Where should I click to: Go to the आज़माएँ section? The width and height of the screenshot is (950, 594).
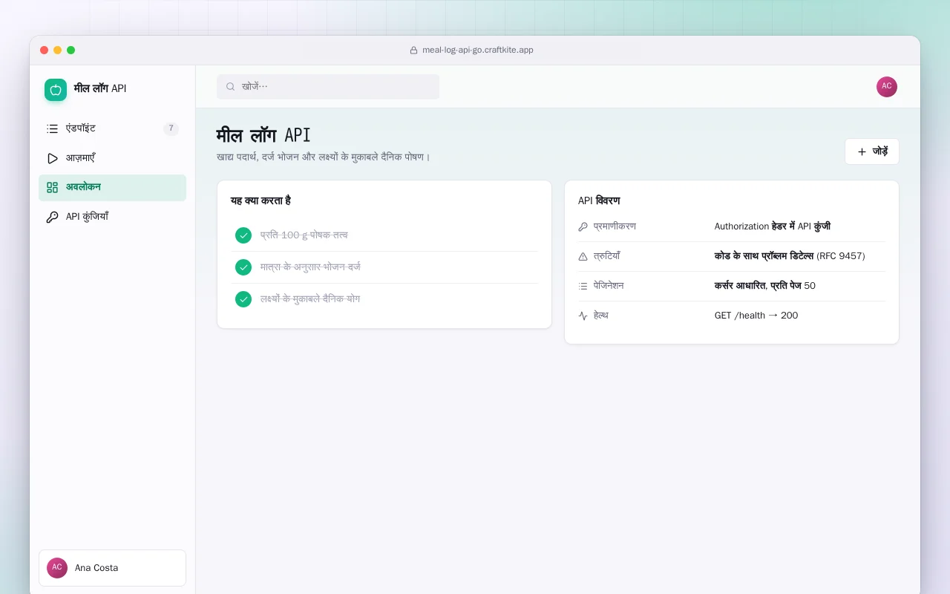click(112, 158)
